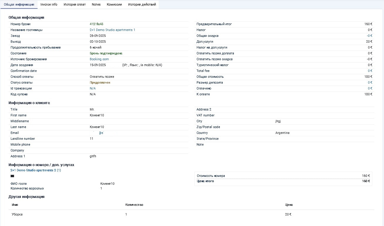Screen dimensions: 384x226
Task: Go to the Notes tab
Action: pos(96,5)
